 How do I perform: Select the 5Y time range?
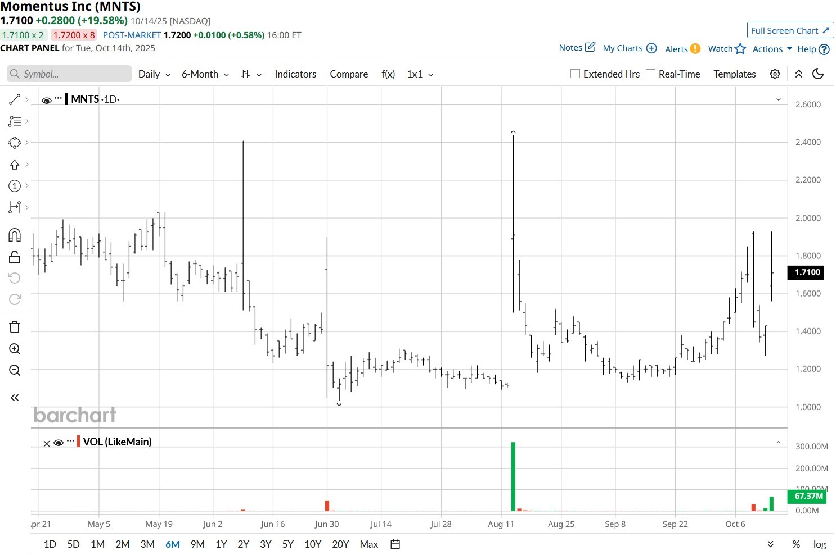click(288, 544)
